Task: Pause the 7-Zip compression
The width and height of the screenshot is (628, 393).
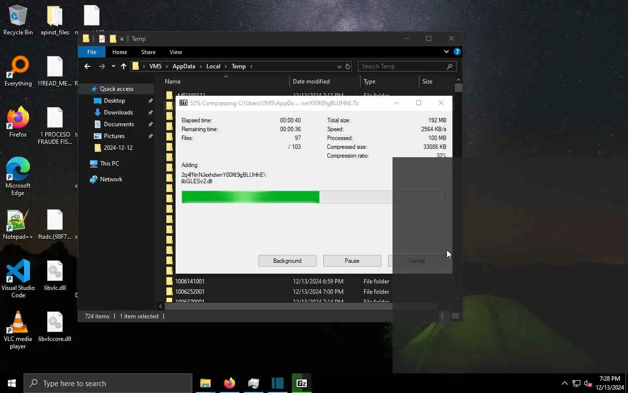Action: pos(352,261)
